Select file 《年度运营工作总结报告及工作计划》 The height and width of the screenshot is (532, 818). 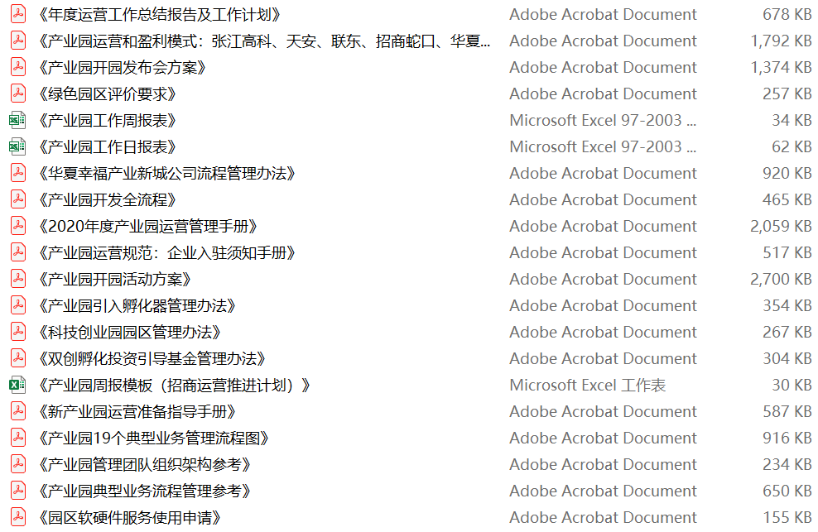tap(159, 15)
